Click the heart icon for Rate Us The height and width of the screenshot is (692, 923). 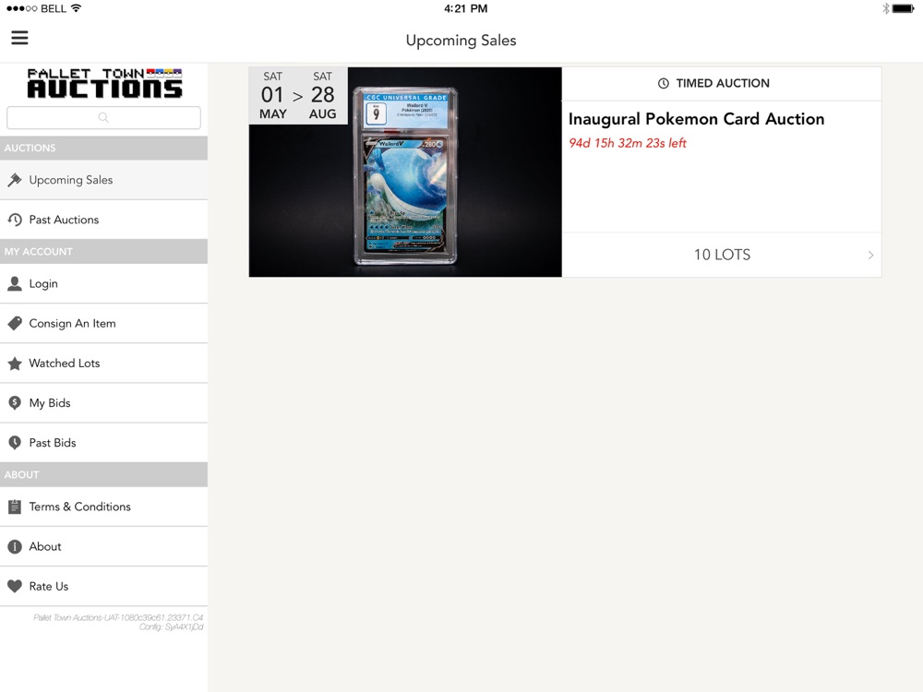[15, 586]
